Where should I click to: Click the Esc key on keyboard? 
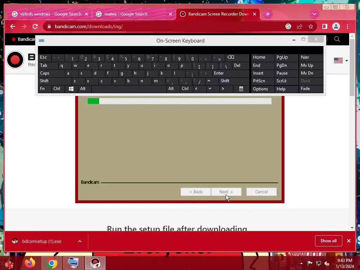45,57
